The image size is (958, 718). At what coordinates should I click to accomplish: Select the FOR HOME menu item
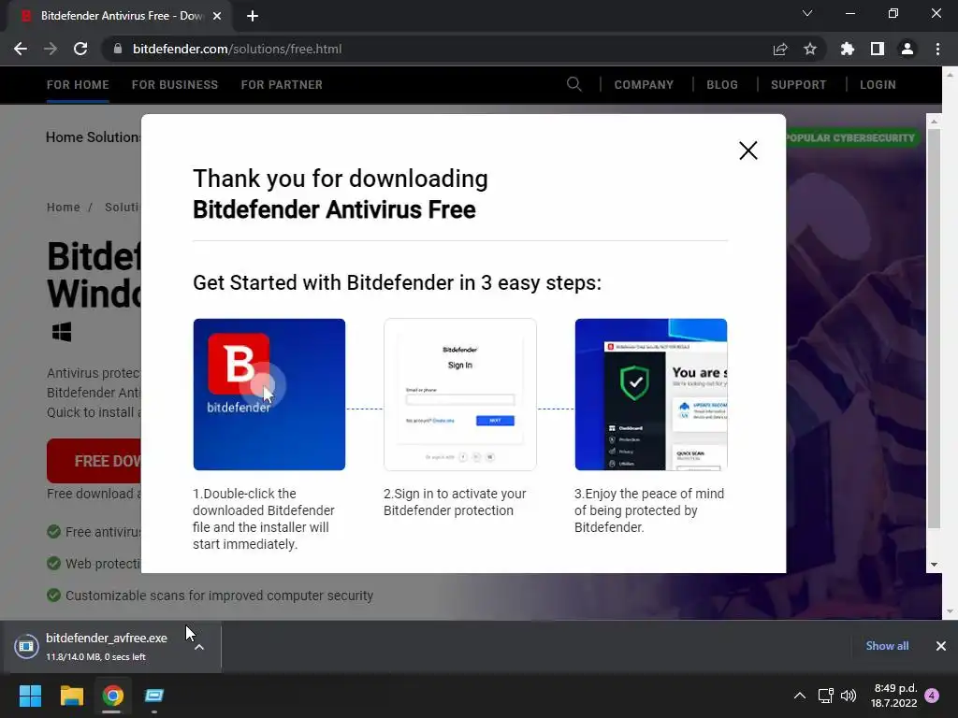pyautogui.click(x=78, y=85)
